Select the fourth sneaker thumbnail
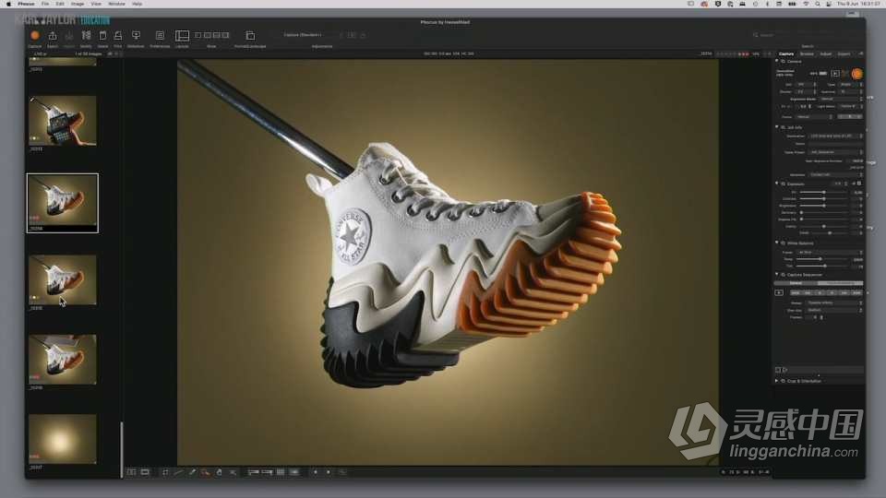Image resolution: width=886 pixels, height=498 pixels. (x=62, y=360)
